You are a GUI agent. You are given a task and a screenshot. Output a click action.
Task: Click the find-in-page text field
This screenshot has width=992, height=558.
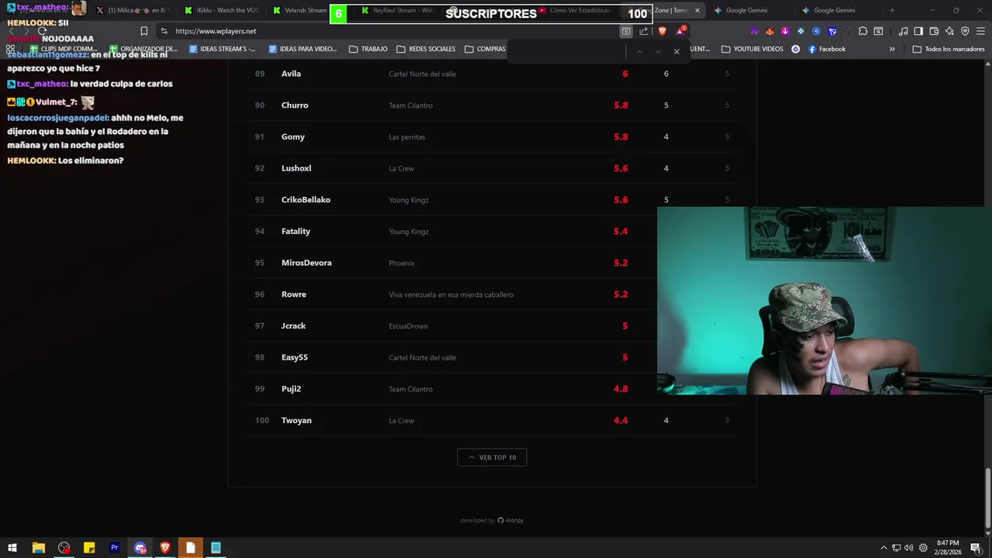tap(567, 51)
